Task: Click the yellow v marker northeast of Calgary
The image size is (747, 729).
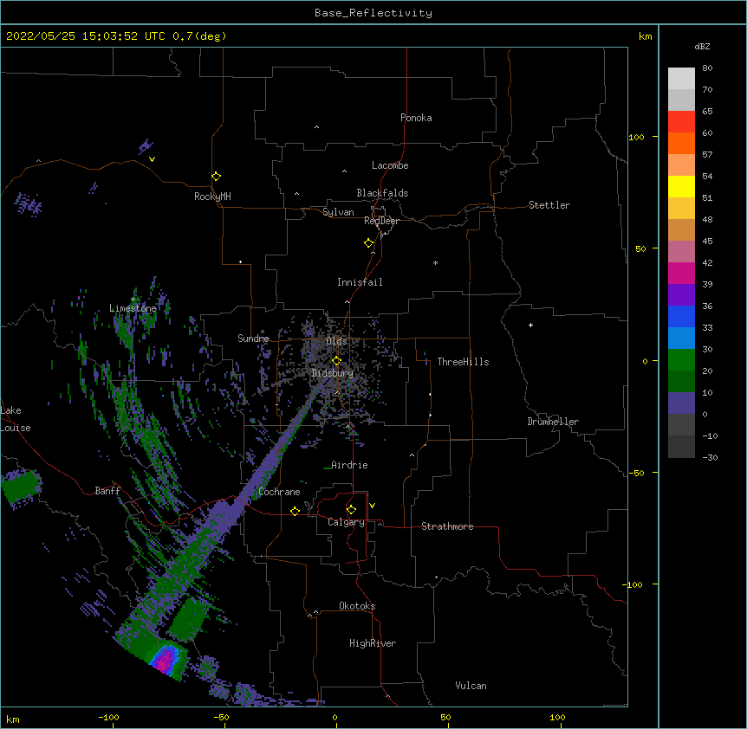Action: pyautogui.click(x=372, y=506)
